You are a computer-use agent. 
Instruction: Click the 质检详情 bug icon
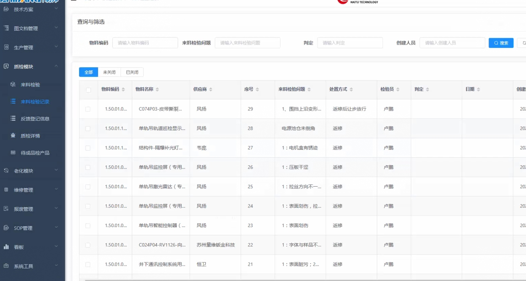click(x=13, y=136)
